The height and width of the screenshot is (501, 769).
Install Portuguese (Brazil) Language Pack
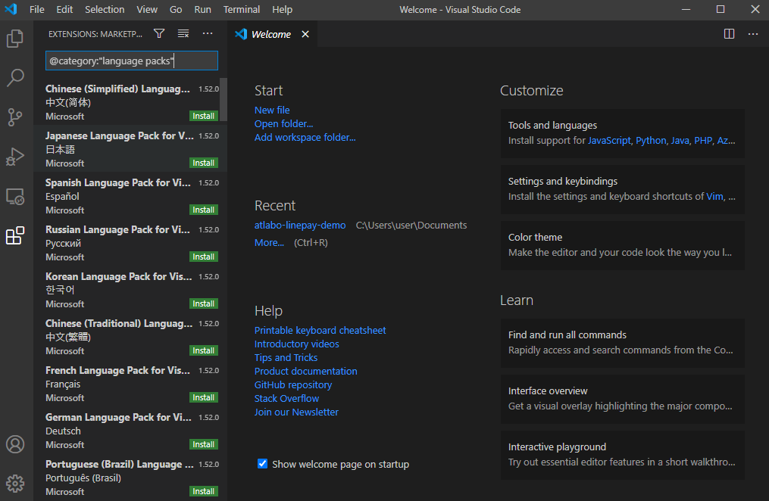coord(204,491)
